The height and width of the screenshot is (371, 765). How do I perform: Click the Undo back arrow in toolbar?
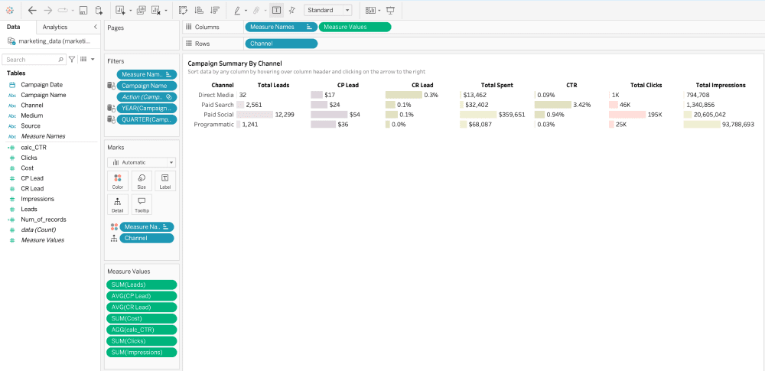tap(32, 11)
